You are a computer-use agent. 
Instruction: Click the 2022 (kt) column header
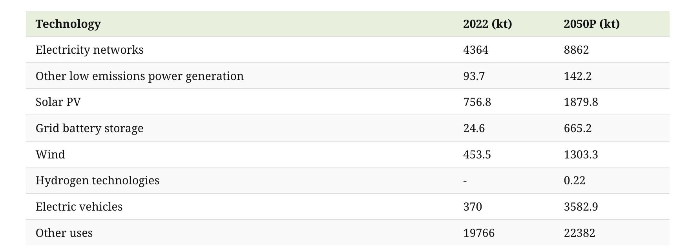(487, 24)
